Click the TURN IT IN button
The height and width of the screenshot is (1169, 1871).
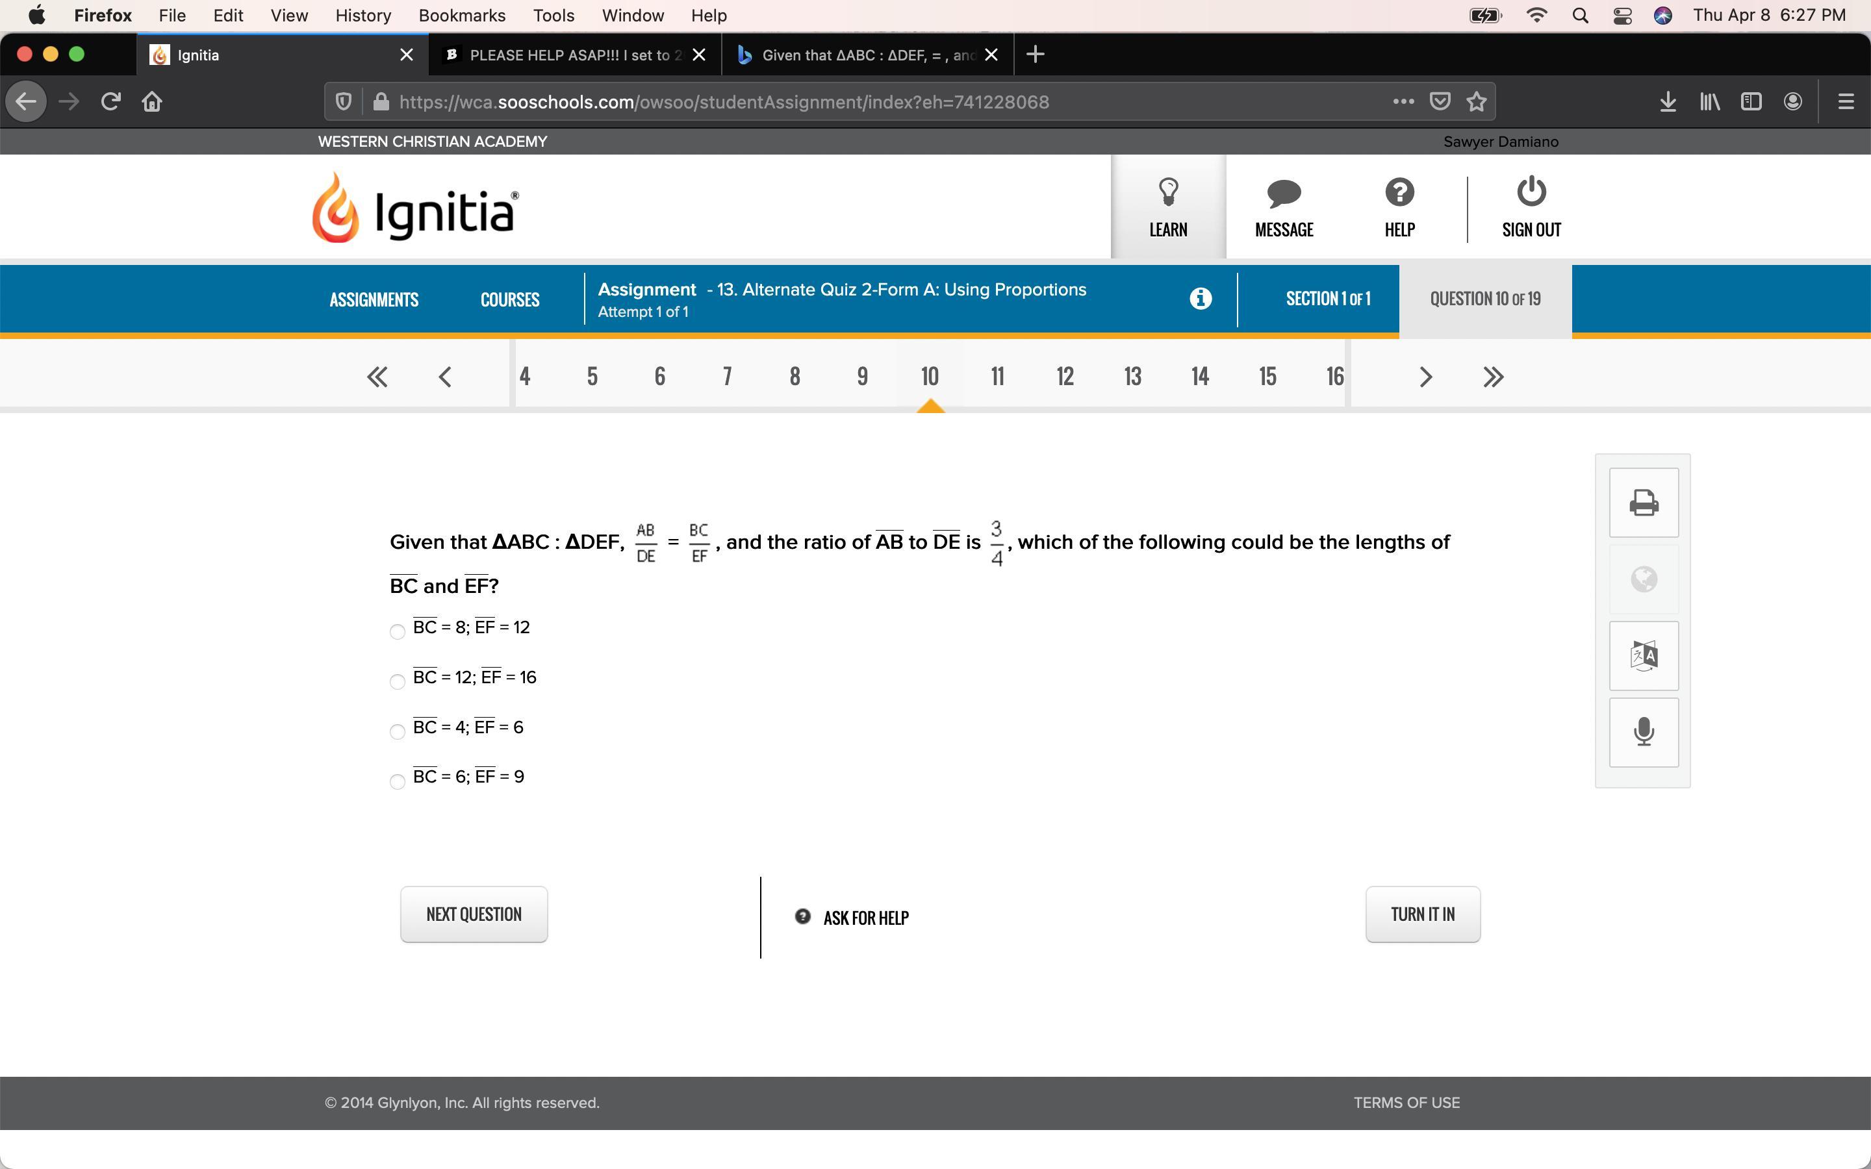pyautogui.click(x=1422, y=914)
